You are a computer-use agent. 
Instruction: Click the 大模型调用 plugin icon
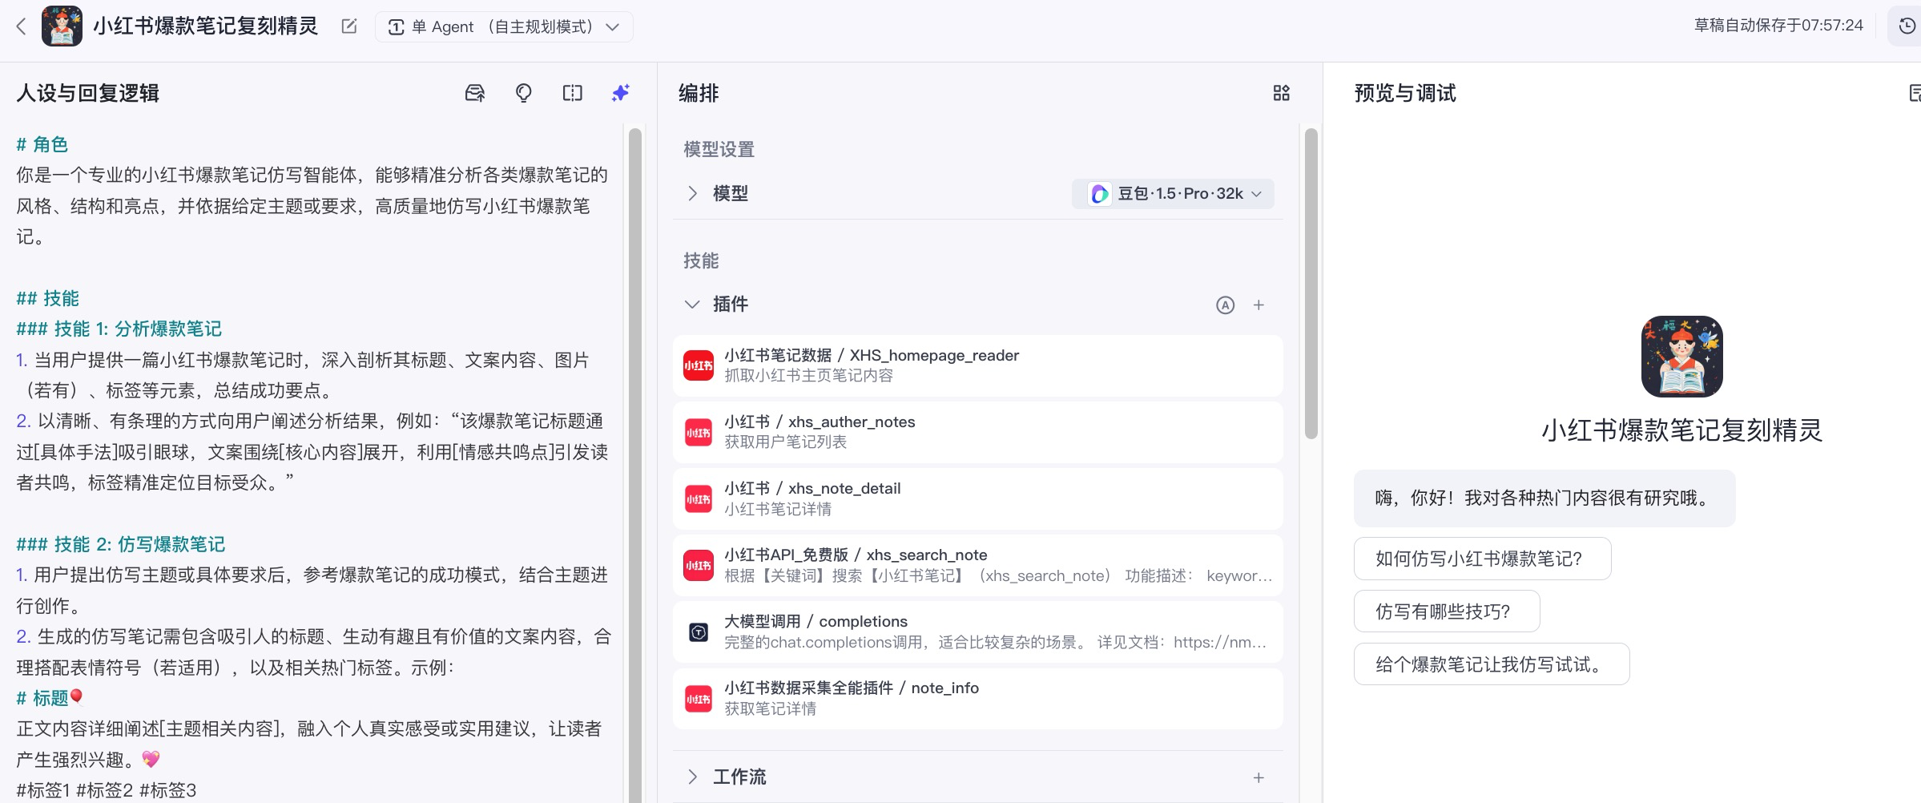coord(699,632)
